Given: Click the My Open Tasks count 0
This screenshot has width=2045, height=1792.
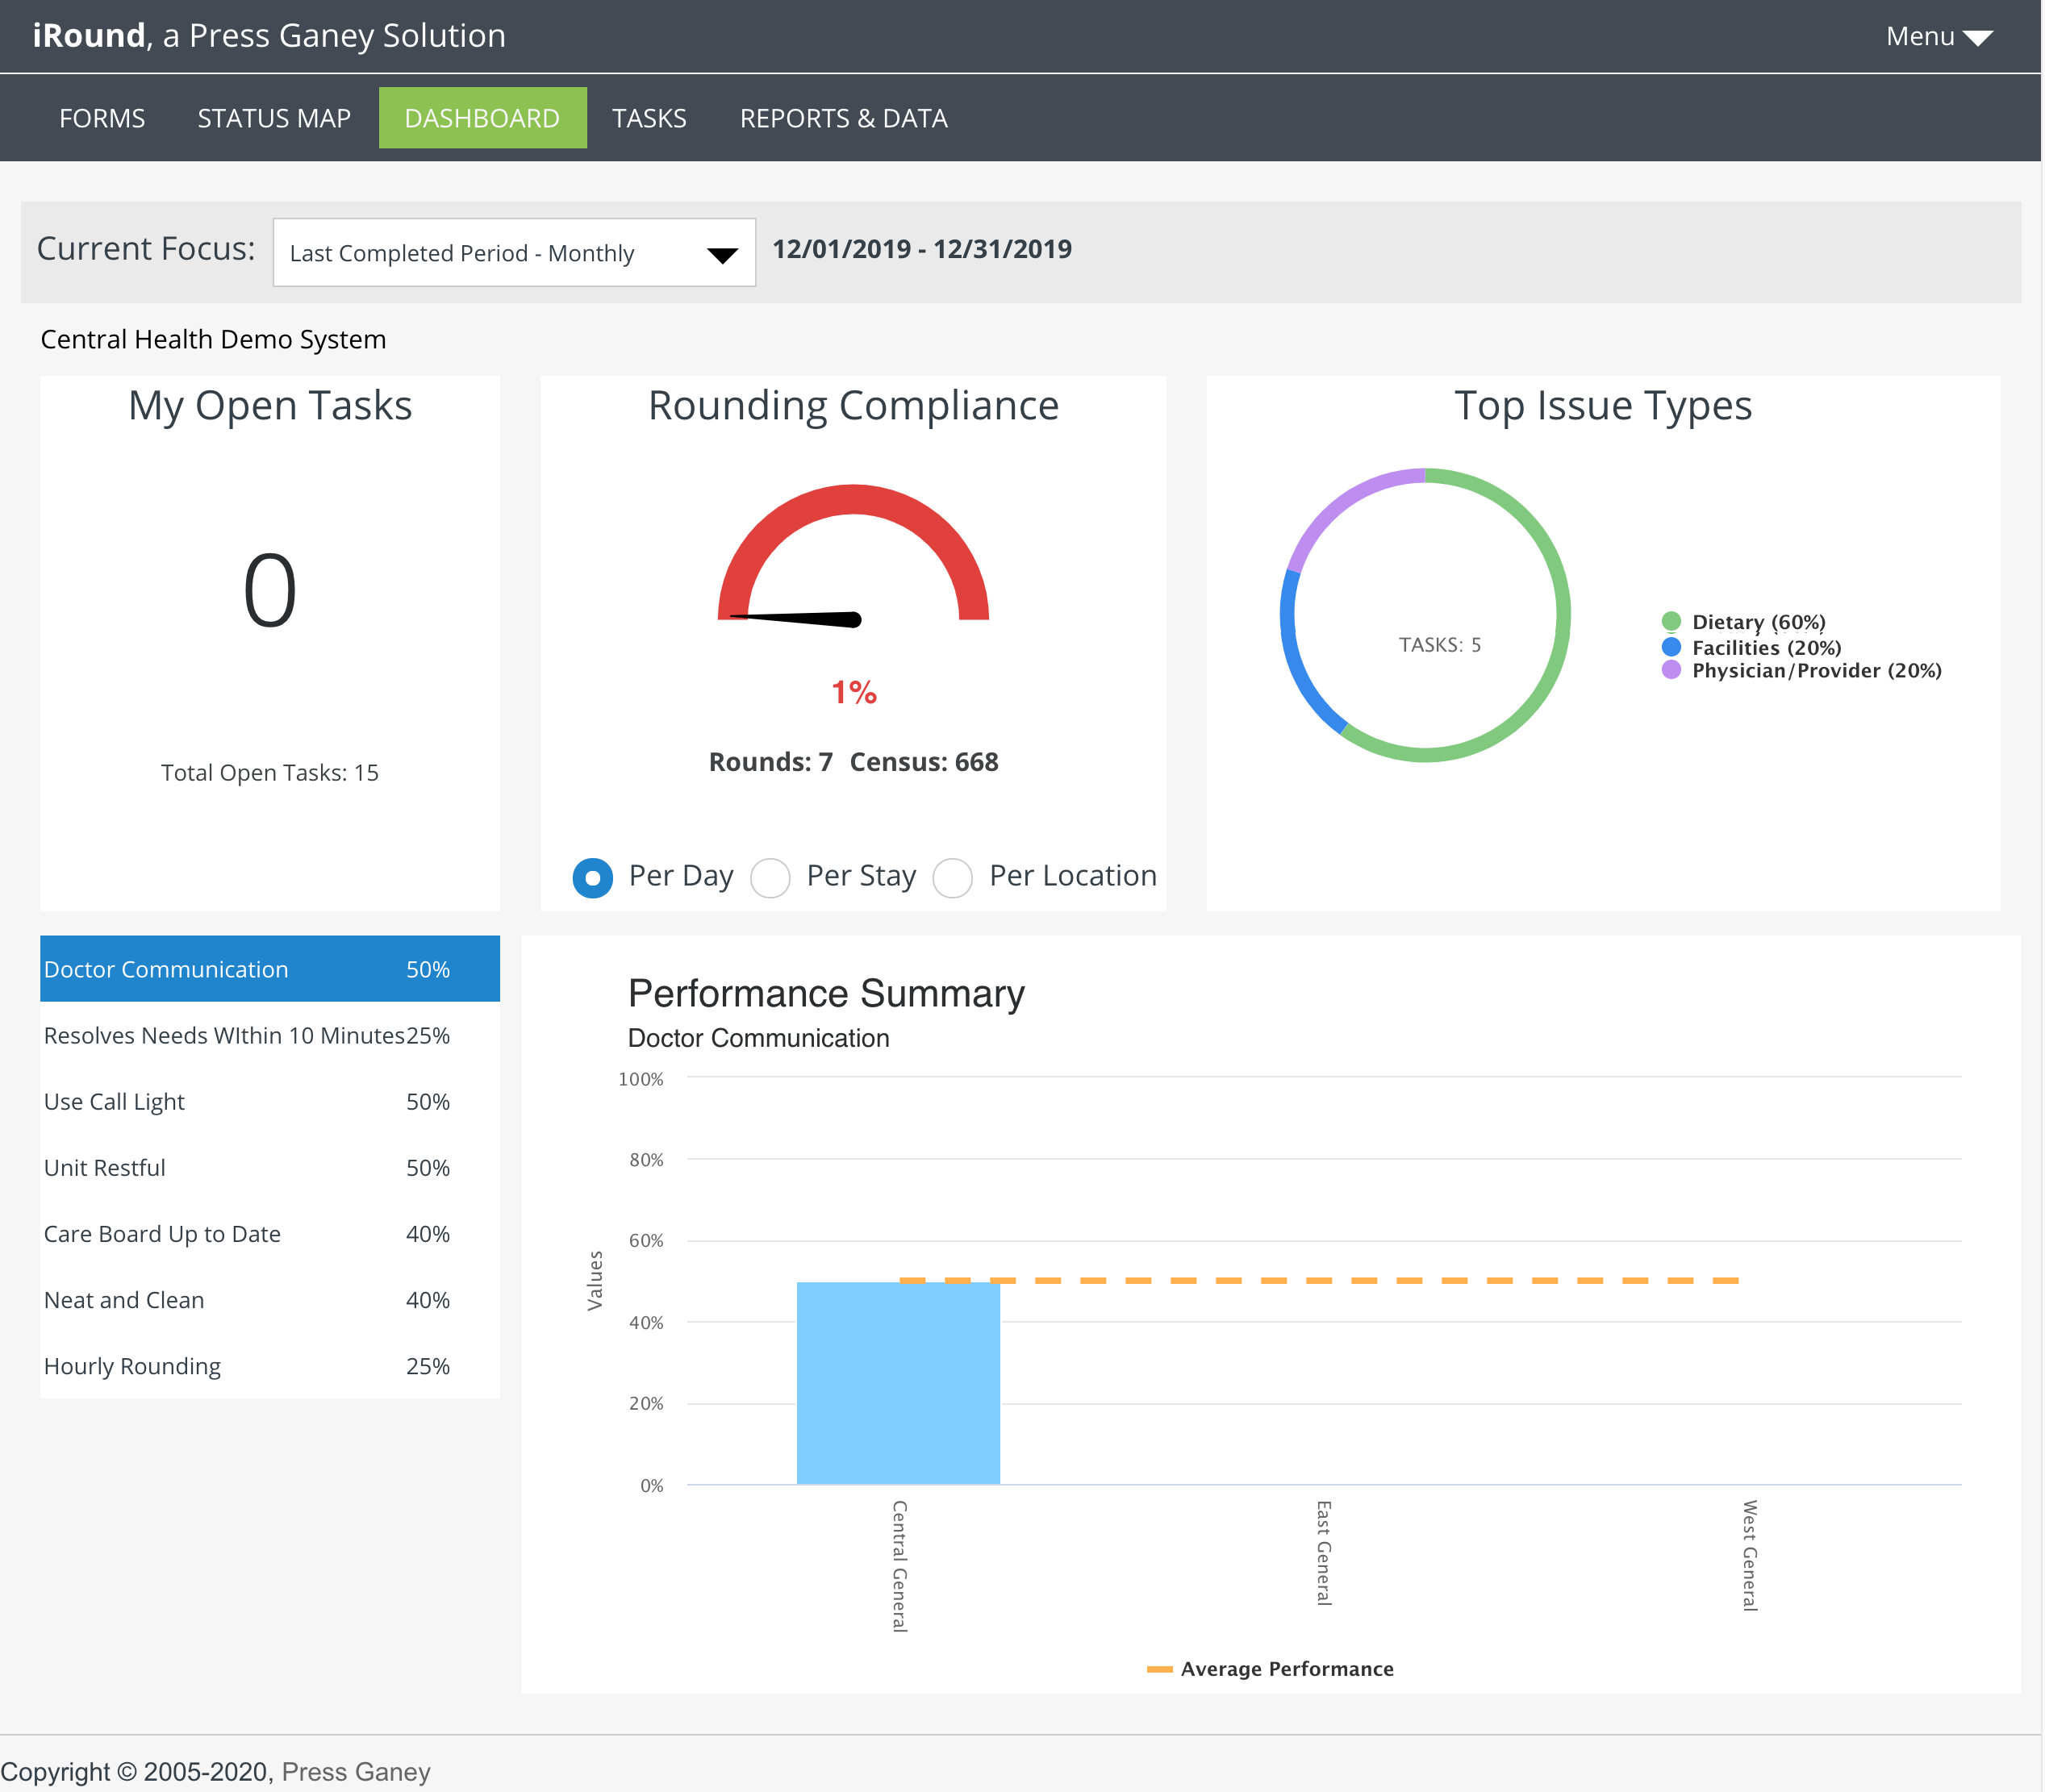Looking at the screenshot, I should pos(270,591).
